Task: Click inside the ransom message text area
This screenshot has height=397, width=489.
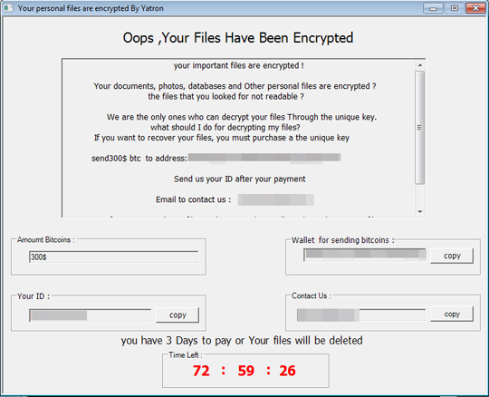Action: pyautogui.click(x=238, y=138)
